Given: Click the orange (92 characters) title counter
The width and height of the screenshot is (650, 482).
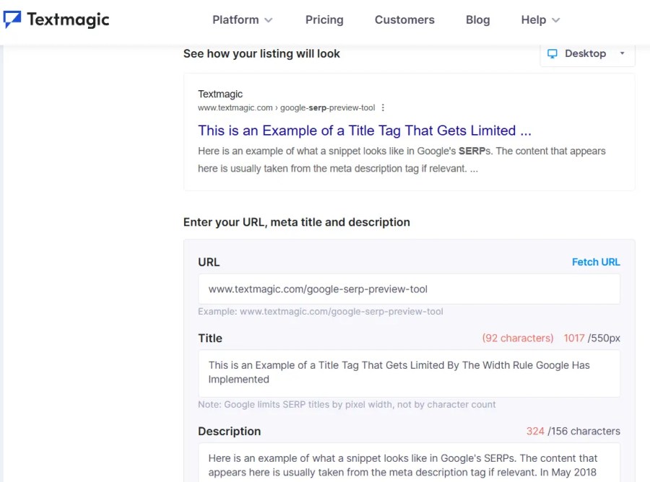Looking at the screenshot, I should [x=518, y=338].
